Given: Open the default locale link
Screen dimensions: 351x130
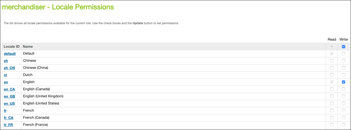Looking at the screenshot, I should [x=10, y=53].
